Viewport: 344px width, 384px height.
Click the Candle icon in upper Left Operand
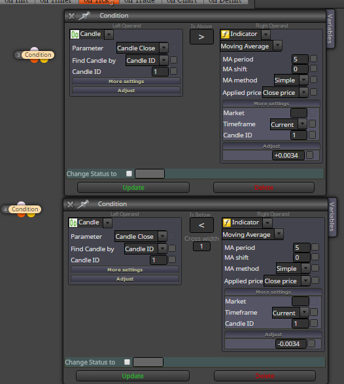(x=75, y=34)
